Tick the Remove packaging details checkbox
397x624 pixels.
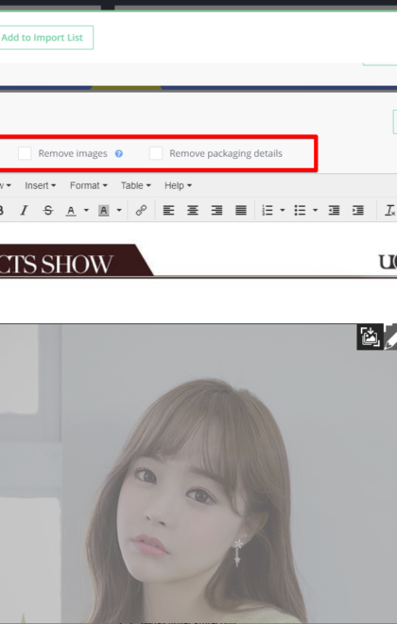point(156,153)
